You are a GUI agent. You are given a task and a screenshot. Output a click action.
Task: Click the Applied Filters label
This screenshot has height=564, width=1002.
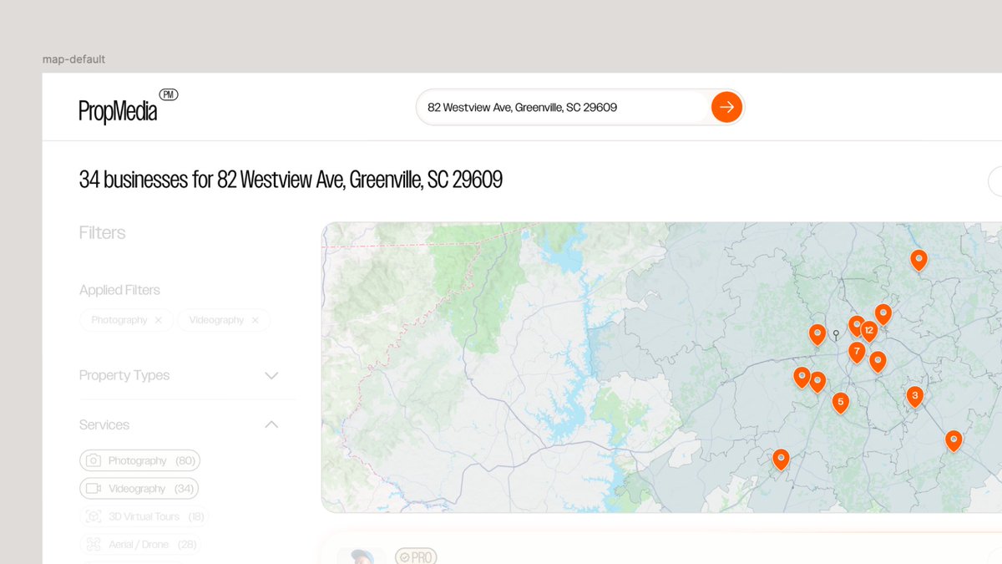click(119, 290)
